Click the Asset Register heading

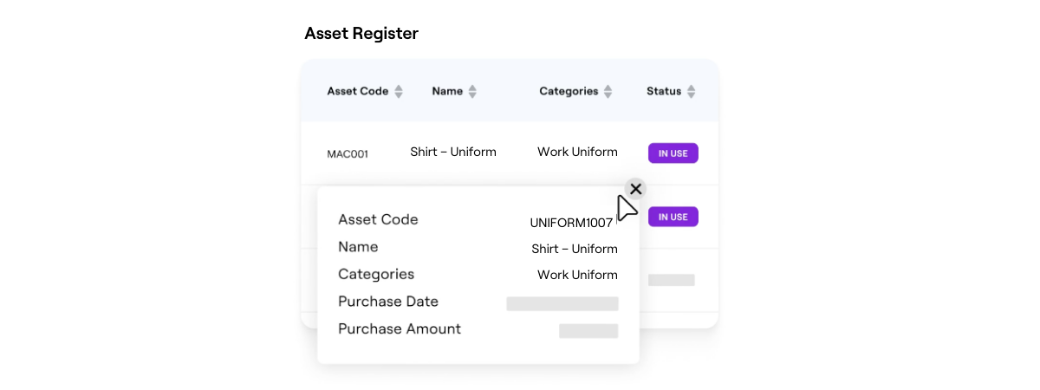pyautogui.click(x=361, y=34)
